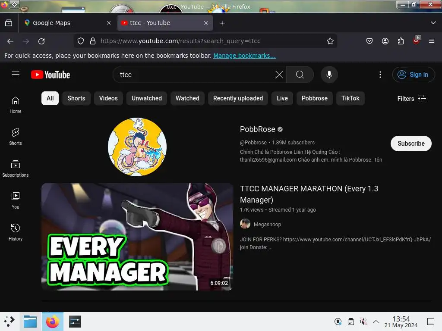Image resolution: width=442 pixels, height=331 pixels.
Task: Open the PobbRose channel name
Action: click(x=258, y=129)
